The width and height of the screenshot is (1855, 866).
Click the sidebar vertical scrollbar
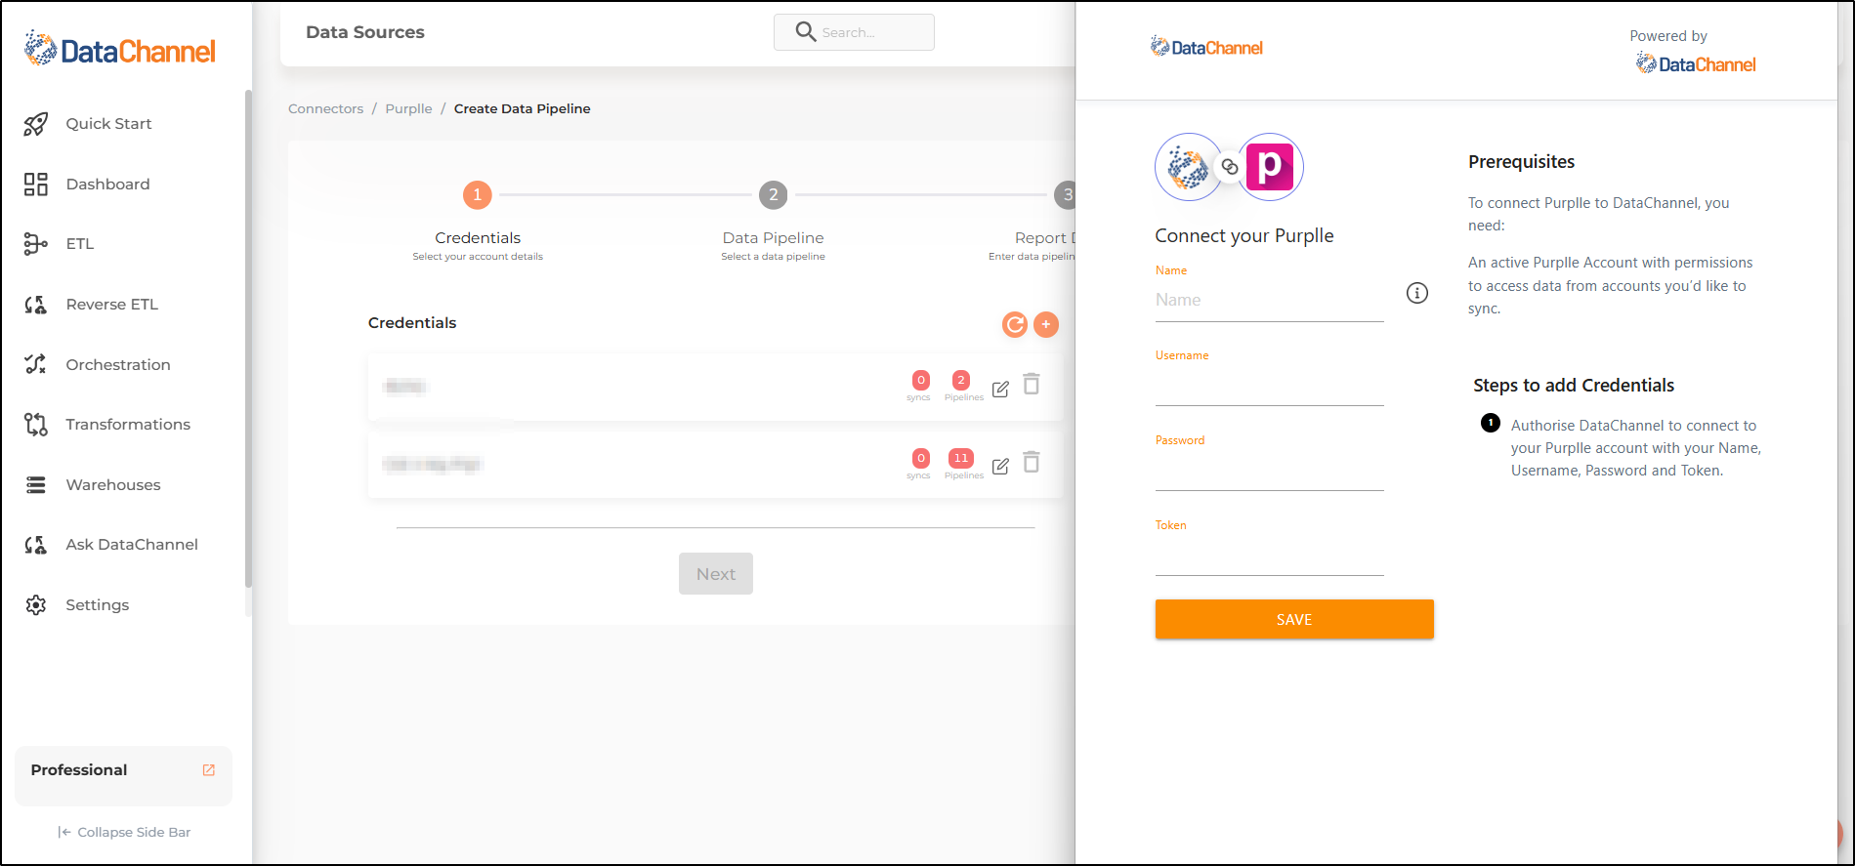tap(248, 339)
